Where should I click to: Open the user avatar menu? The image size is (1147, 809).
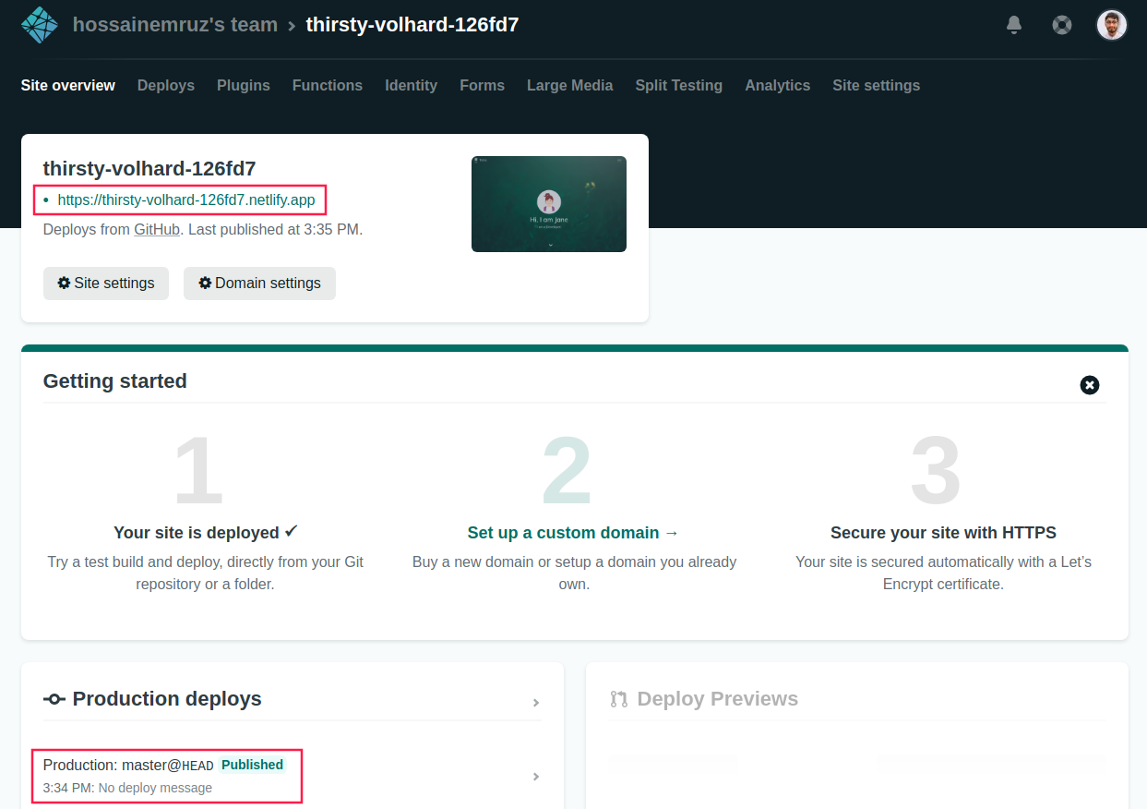1111,25
